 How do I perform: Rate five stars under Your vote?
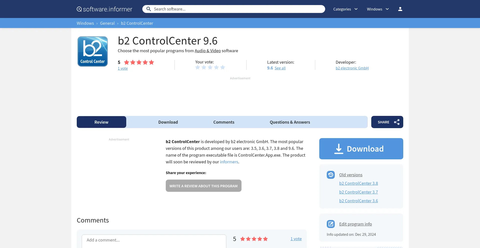(222, 67)
